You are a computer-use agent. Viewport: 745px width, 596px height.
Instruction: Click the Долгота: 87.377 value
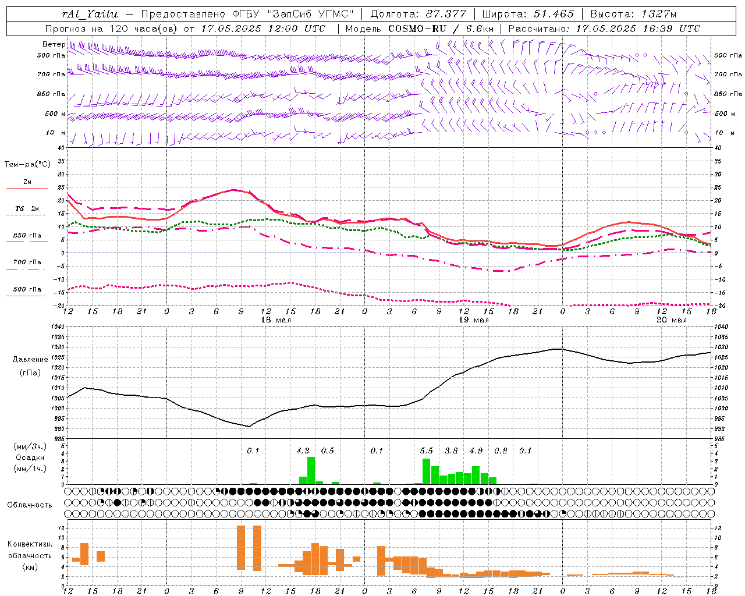click(418, 14)
